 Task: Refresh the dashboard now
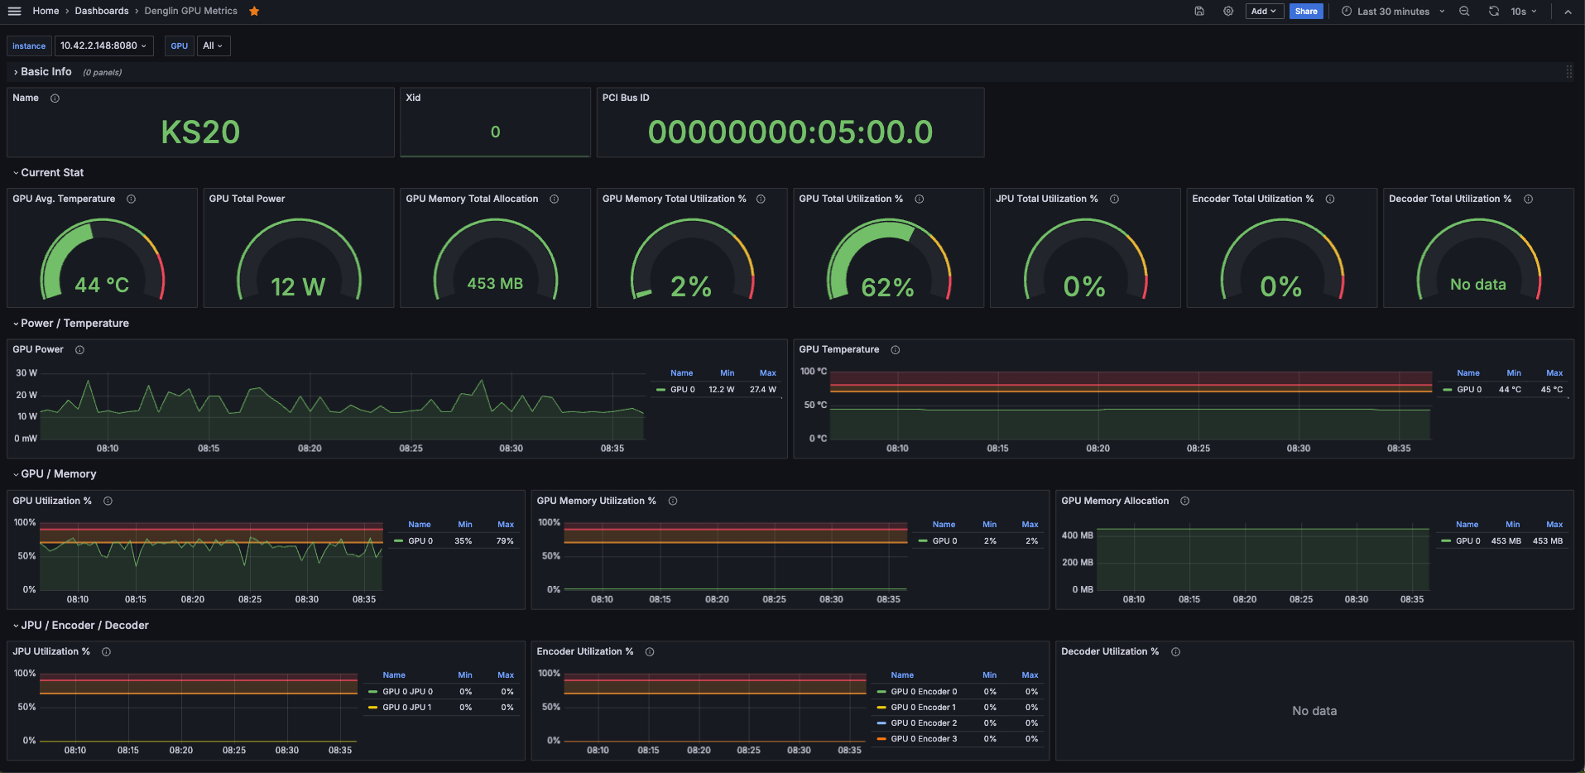pyautogui.click(x=1494, y=11)
